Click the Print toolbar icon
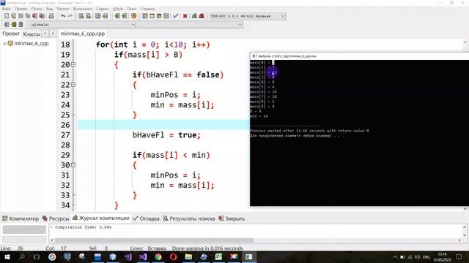 click(51, 16)
